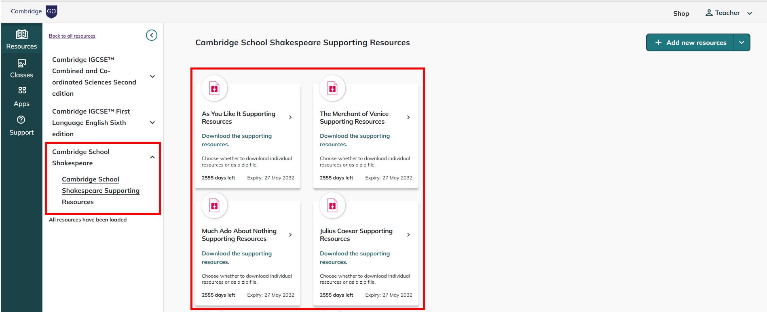Click the Julius Caesar download icon
Screen dimensions: 767x312
point(332,206)
